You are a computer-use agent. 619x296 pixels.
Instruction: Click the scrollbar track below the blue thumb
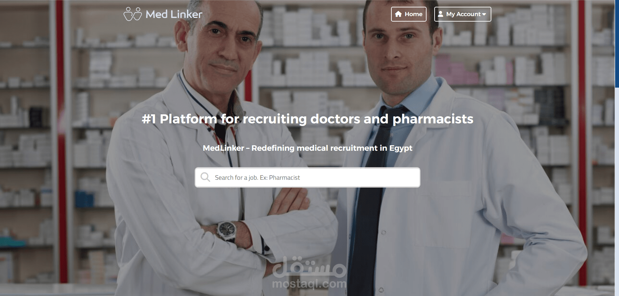point(617,192)
